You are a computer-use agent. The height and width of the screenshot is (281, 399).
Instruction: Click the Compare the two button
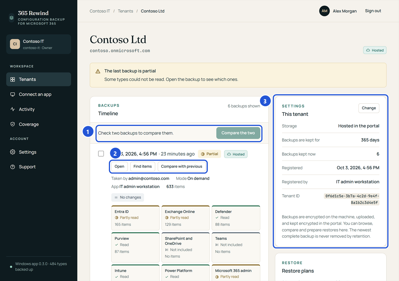238,133
